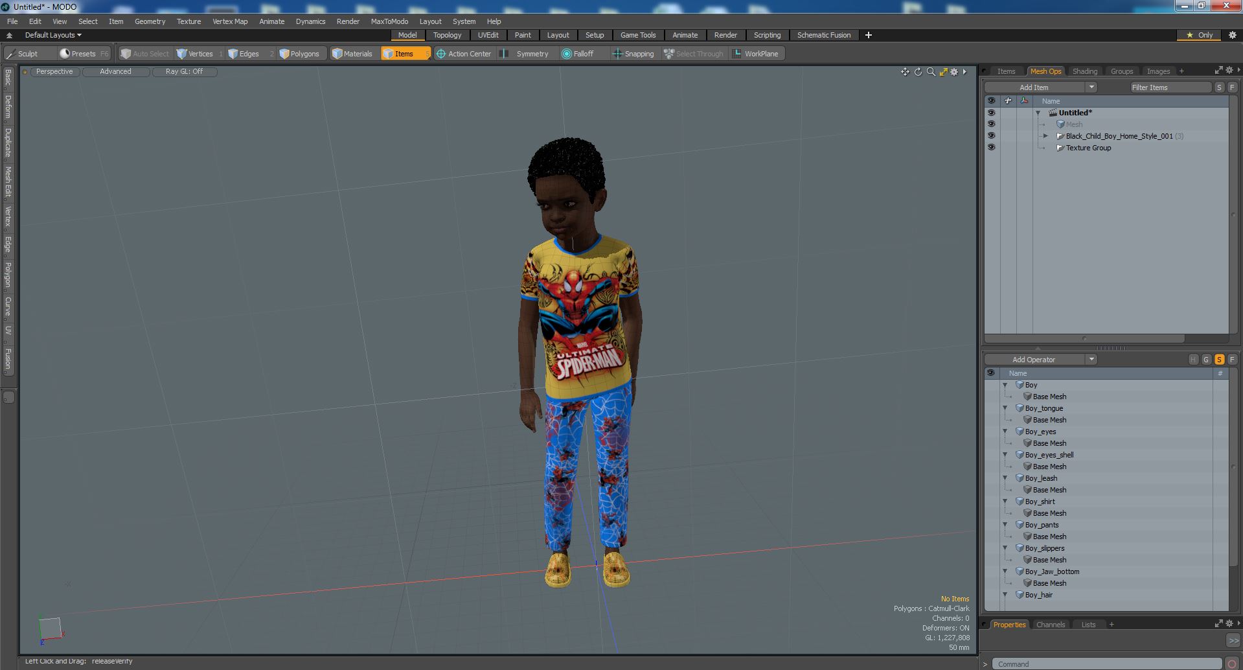Collapse the Untitled scene tree

click(x=1038, y=113)
